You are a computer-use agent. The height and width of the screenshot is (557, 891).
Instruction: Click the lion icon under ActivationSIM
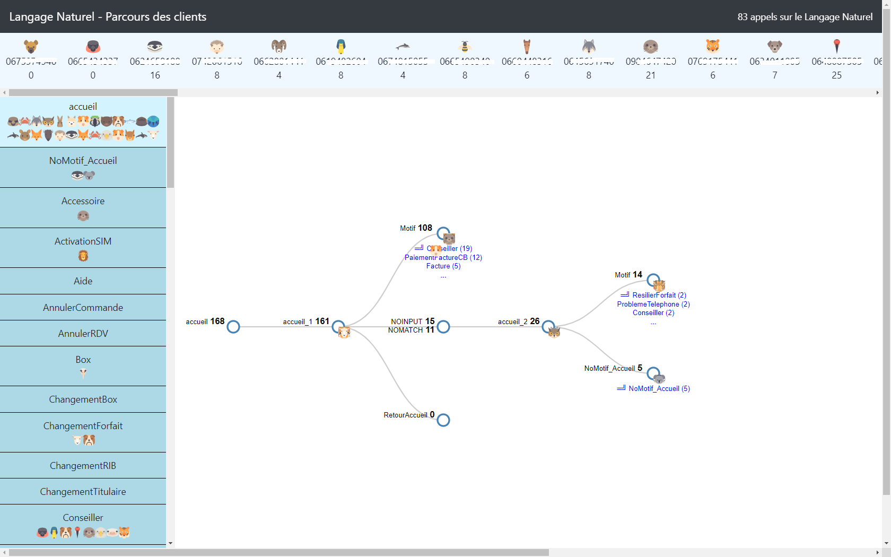(x=83, y=256)
